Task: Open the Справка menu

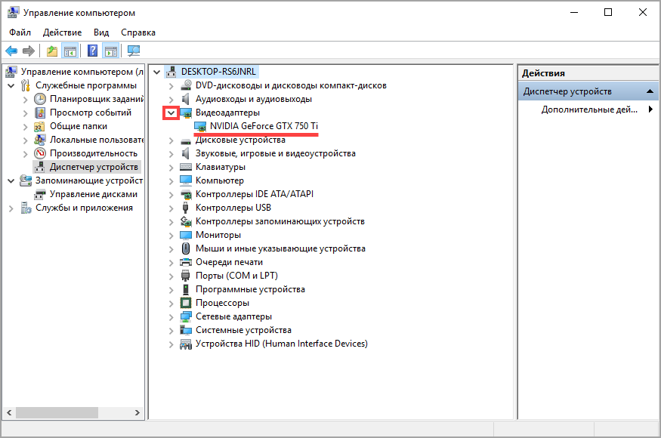Action: (x=137, y=32)
